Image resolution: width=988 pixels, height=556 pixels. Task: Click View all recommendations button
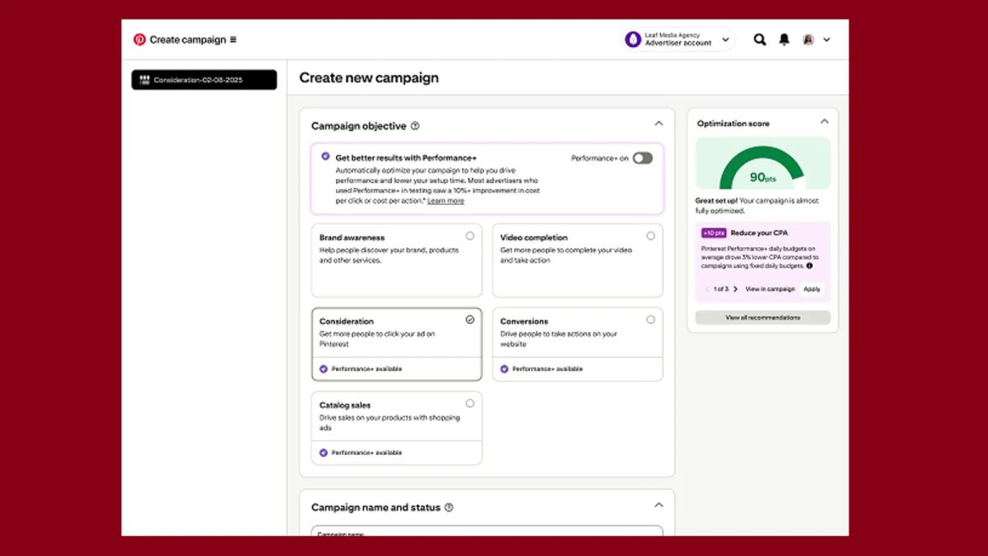click(x=762, y=317)
